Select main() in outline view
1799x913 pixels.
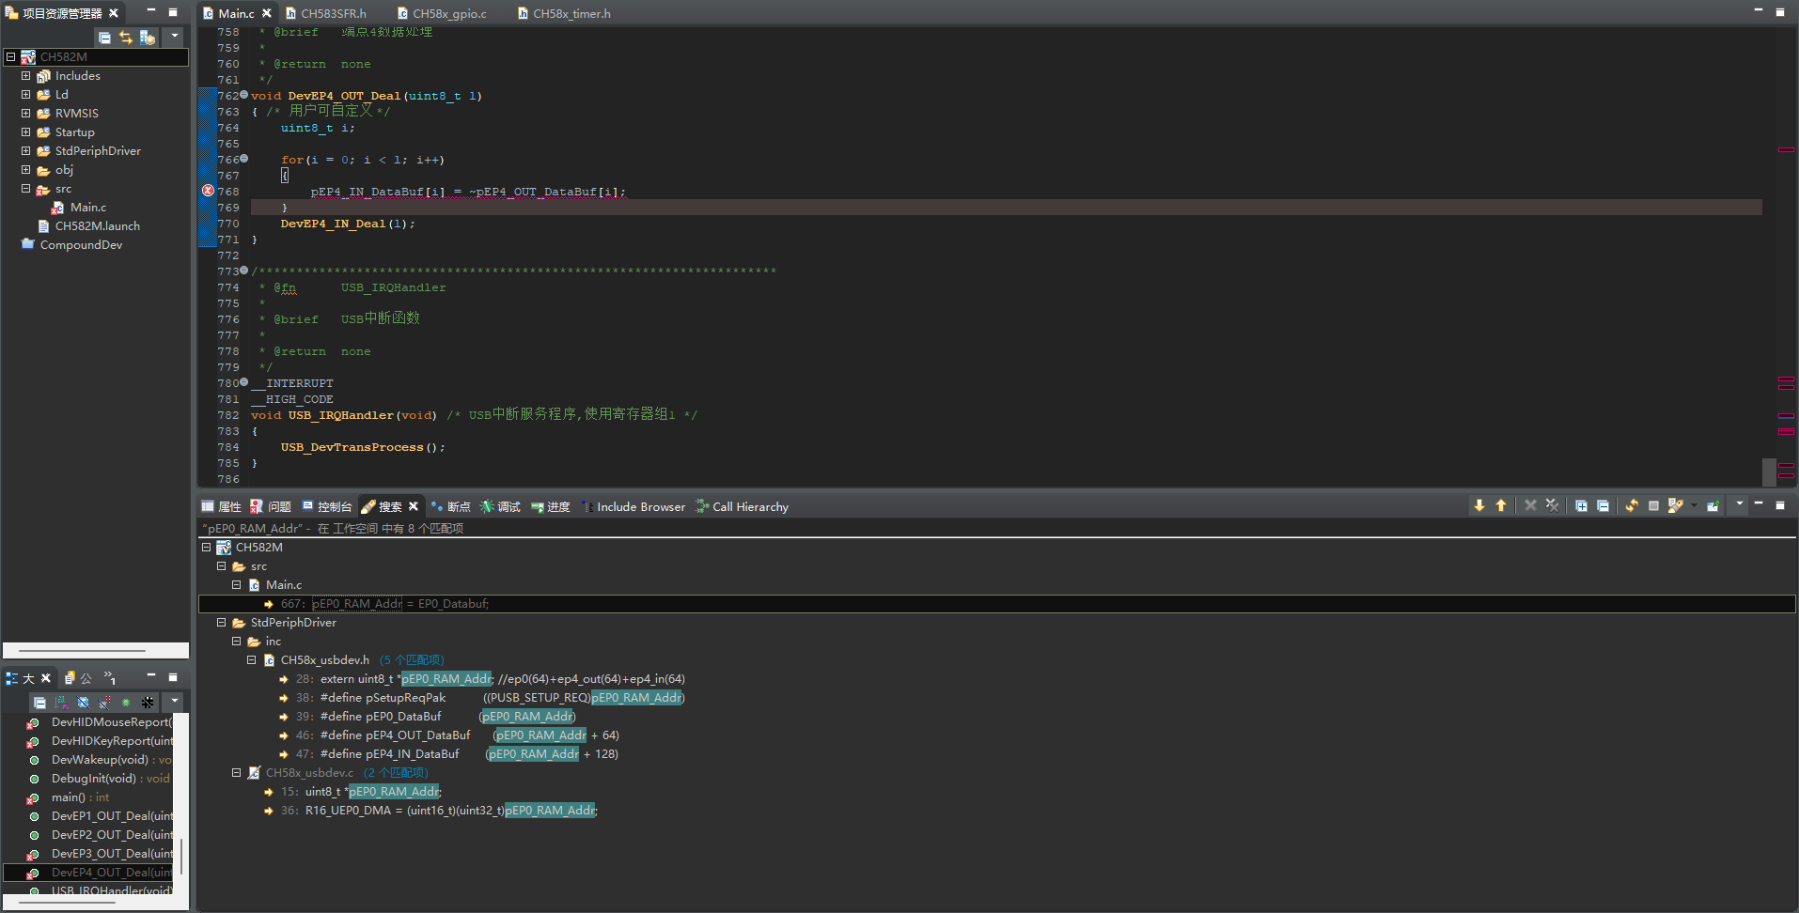(x=80, y=797)
